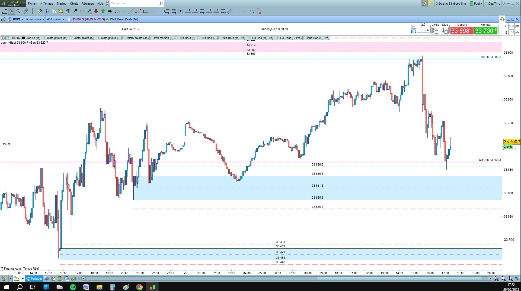The height and width of the screenshot is (291, 521).
Task: Open the 400 unités dropdown
Action: coord(56,19)
